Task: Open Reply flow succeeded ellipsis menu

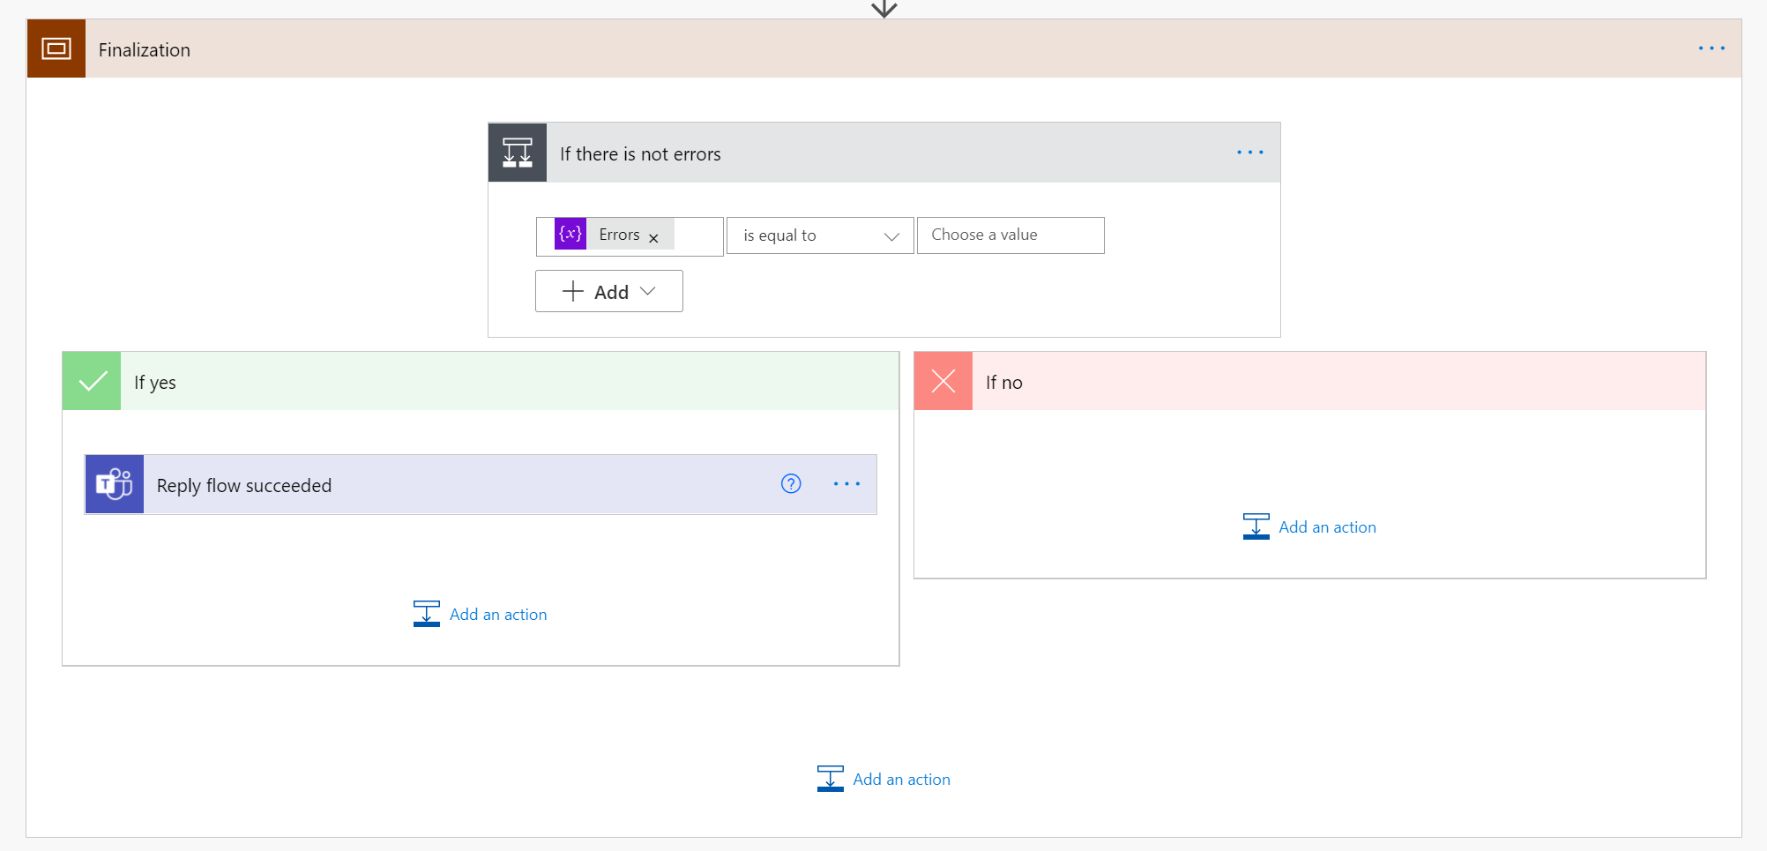Action: pos(846,483)
